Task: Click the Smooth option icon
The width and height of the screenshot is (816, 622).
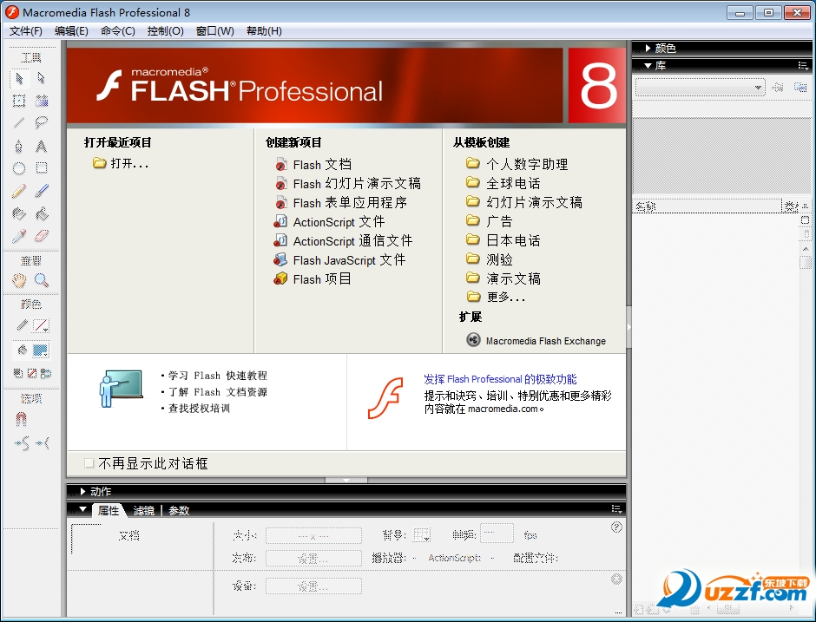Action: click(22, 443)
